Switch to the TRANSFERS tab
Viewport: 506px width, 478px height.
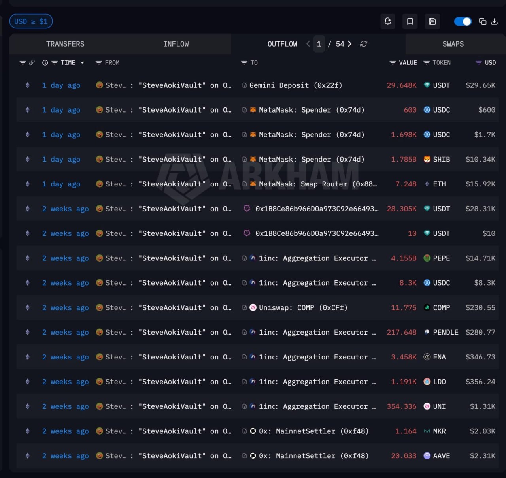(x=65, y=44)
